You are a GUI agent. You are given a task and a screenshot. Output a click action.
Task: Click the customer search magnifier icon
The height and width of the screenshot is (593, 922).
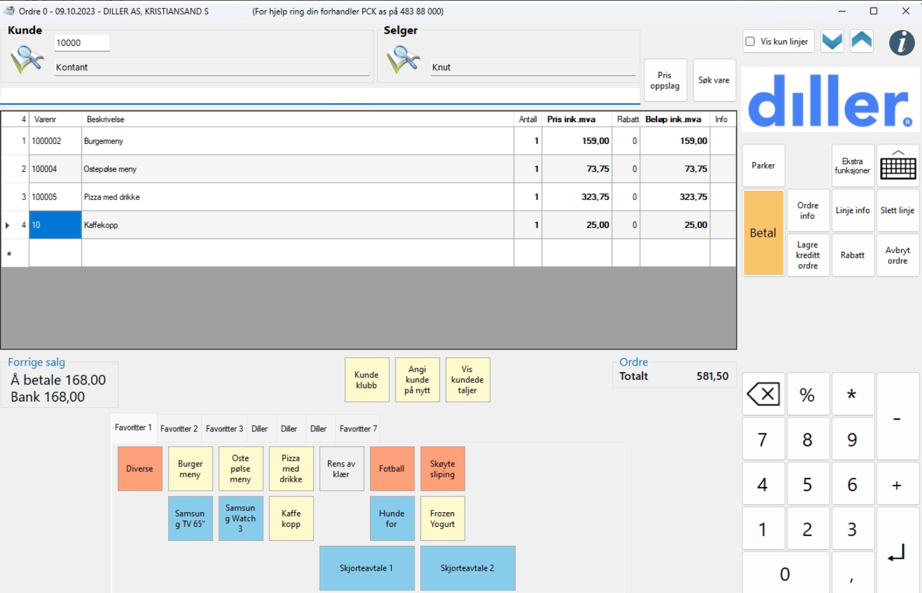(27, 60)
